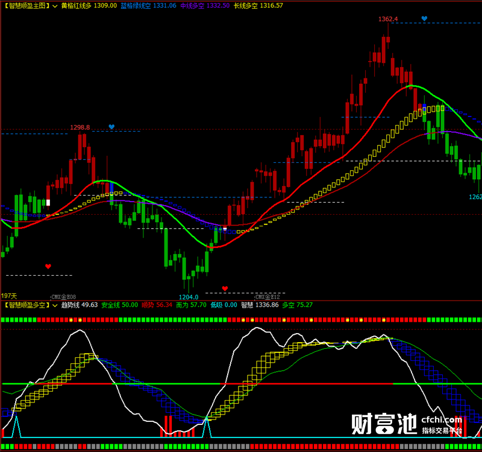The width and height of the screenshot is (482, 452).
Task: Select the 中线多空 1332.50 value
Action: pyautogui.click(x=205, y=5)
